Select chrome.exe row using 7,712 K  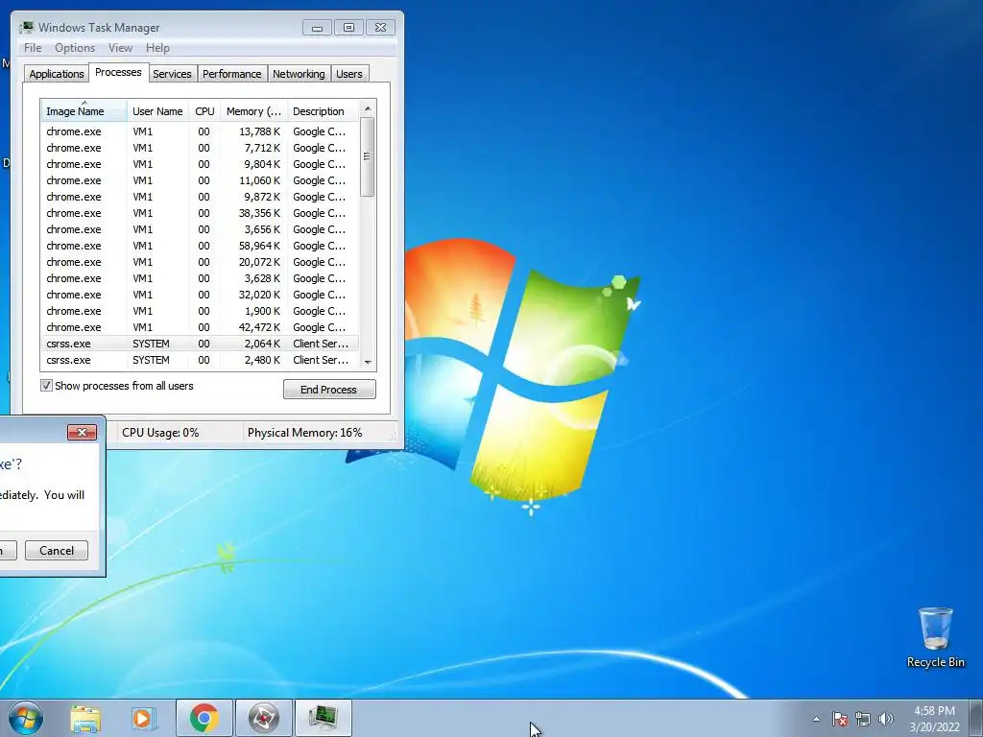coord(200,148)
